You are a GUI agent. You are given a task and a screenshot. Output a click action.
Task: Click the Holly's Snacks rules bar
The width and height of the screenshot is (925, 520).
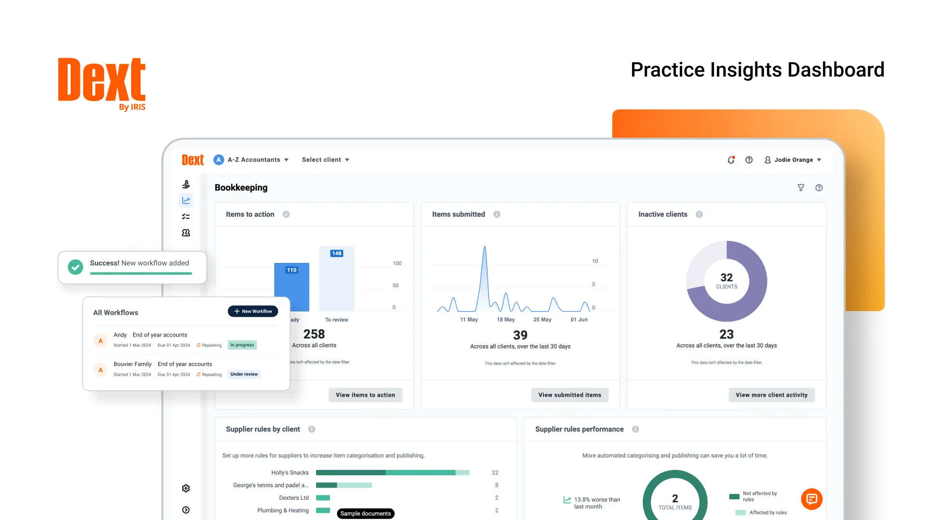393,473
